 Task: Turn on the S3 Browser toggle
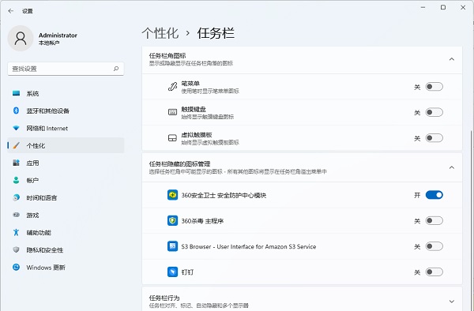(434, 246)
